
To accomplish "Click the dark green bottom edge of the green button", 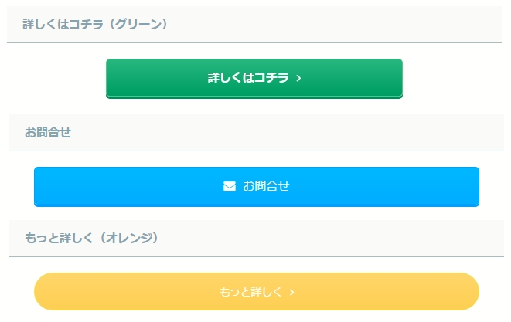I will [254, 97].
